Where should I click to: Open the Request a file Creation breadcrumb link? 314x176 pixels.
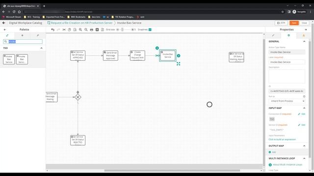80,23
